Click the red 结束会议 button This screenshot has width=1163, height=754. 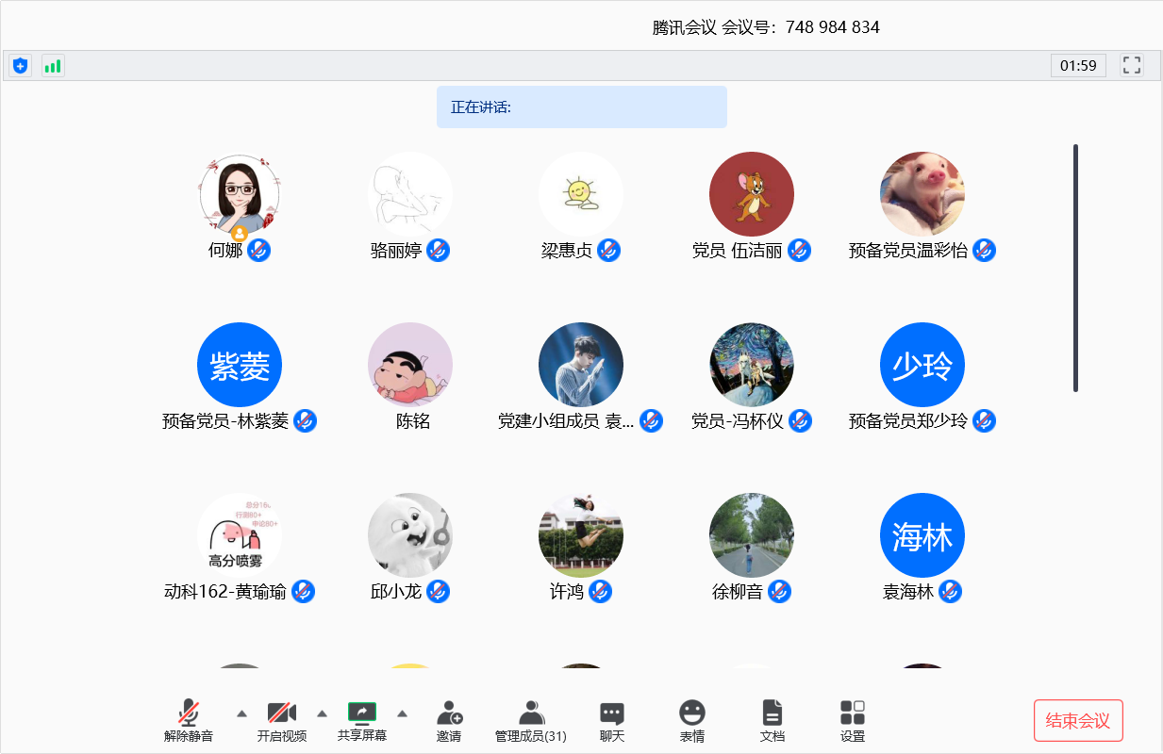(1078, 721)
